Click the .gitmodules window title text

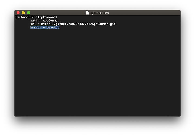click(x=100, y=13)
